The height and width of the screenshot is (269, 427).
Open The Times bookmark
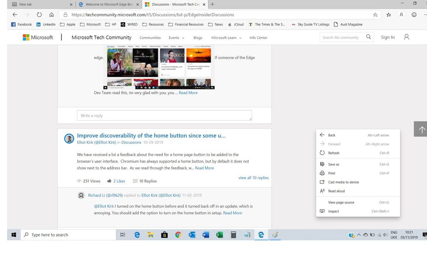pyautogui.click(x=267, y=24)
